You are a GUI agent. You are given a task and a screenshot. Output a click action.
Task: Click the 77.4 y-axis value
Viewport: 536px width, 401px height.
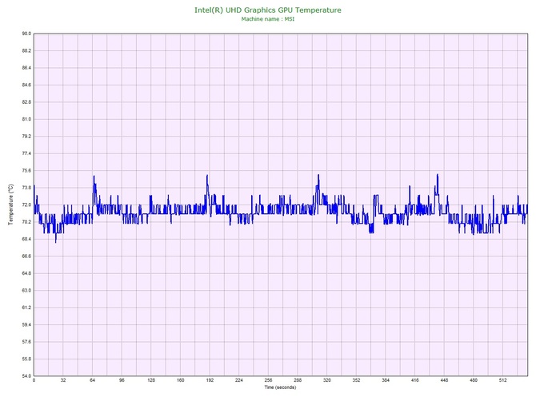pos(26,153)
